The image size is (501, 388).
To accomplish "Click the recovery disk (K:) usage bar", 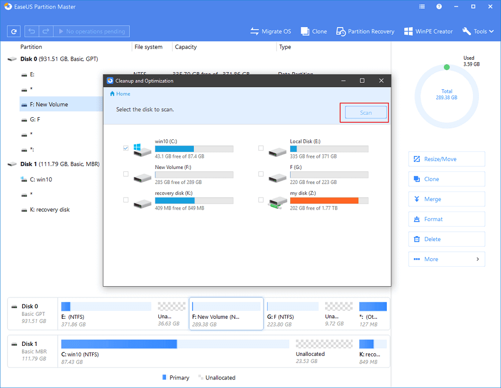I will pos(194,201).
